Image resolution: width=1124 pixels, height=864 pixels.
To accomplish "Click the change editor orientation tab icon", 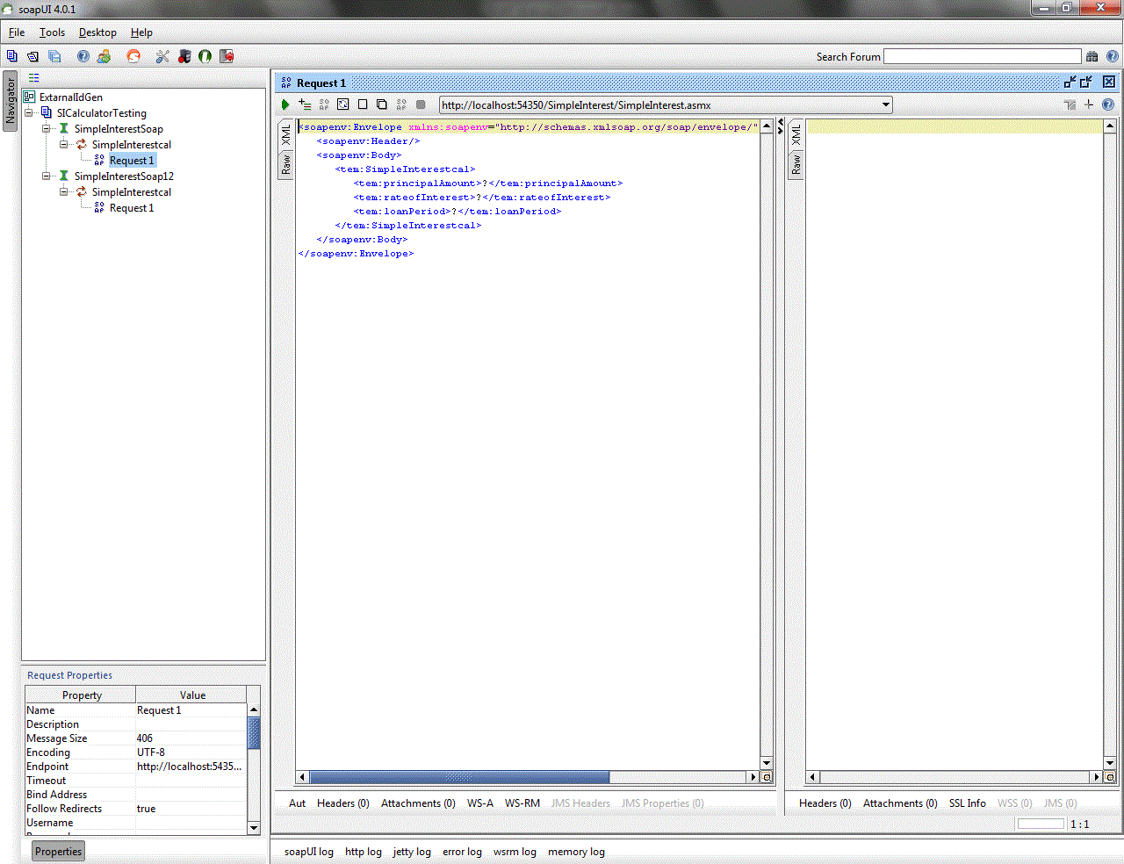I will point(1070,104).
